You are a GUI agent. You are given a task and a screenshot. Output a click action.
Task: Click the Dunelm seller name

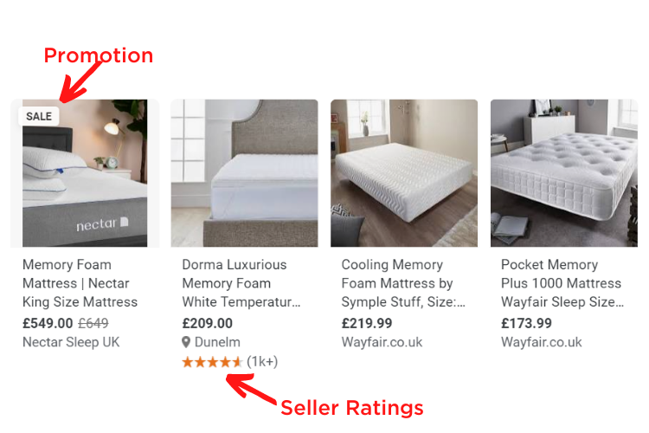point(217,342)
